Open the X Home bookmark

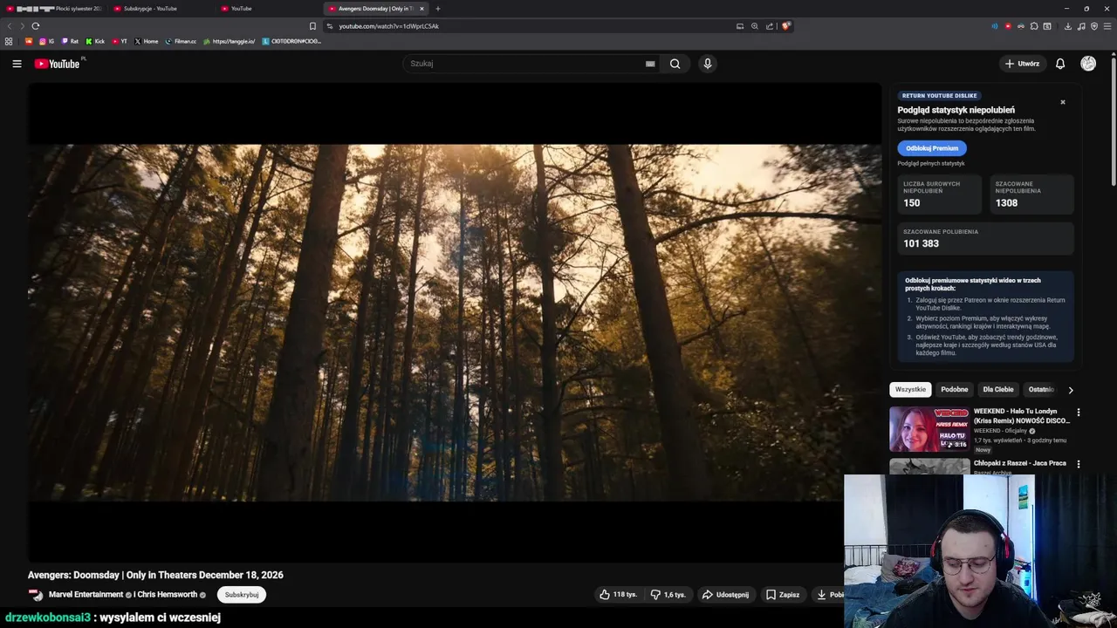click(x=147, y=41)
